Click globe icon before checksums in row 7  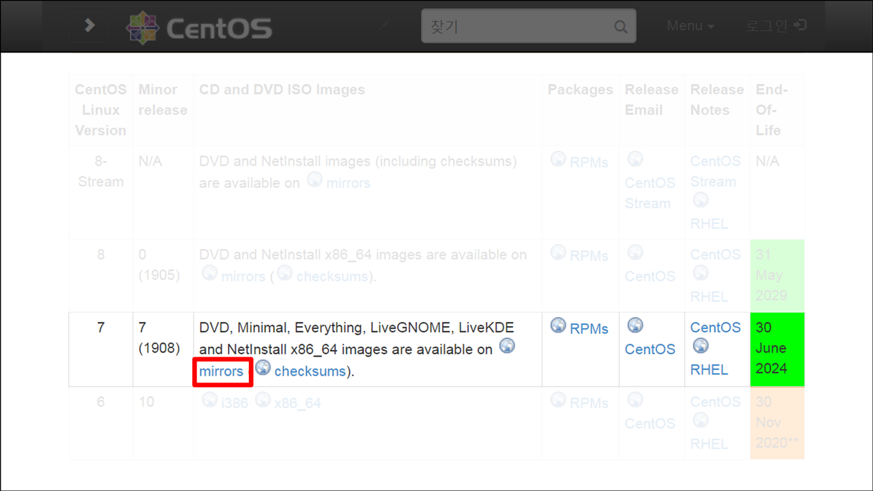263,368
